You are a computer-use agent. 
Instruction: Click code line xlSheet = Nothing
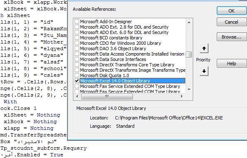[32, 115]
